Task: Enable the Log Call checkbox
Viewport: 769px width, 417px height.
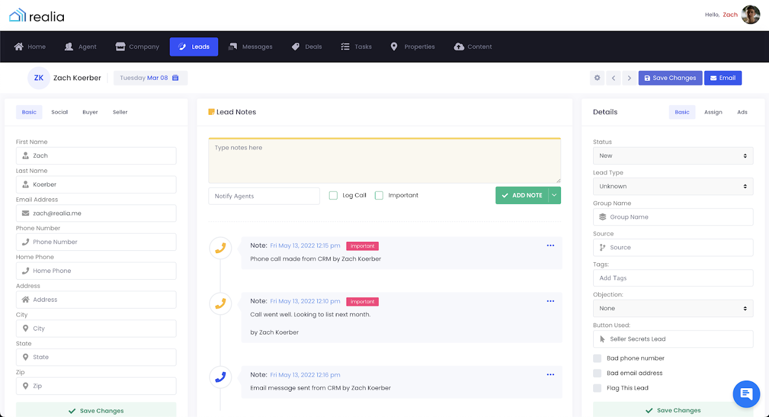Action: (x=333, y=196)
